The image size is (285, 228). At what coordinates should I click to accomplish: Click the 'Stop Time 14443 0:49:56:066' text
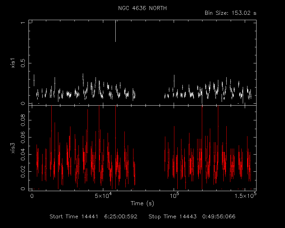192,217
